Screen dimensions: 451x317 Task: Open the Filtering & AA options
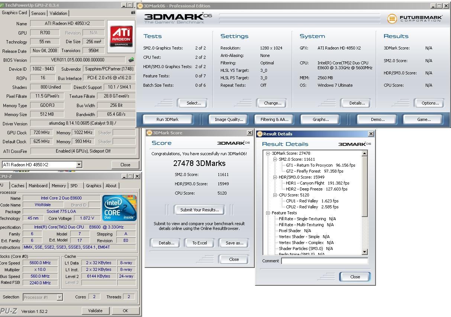pyautogui.click(x=274, y=119)
